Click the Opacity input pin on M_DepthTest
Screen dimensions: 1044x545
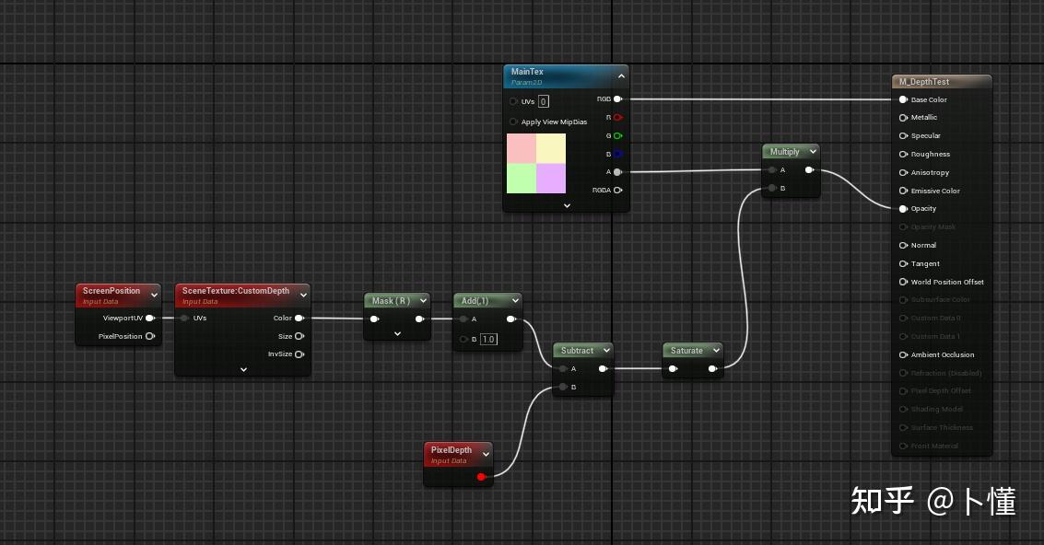(x=901, y=208)
